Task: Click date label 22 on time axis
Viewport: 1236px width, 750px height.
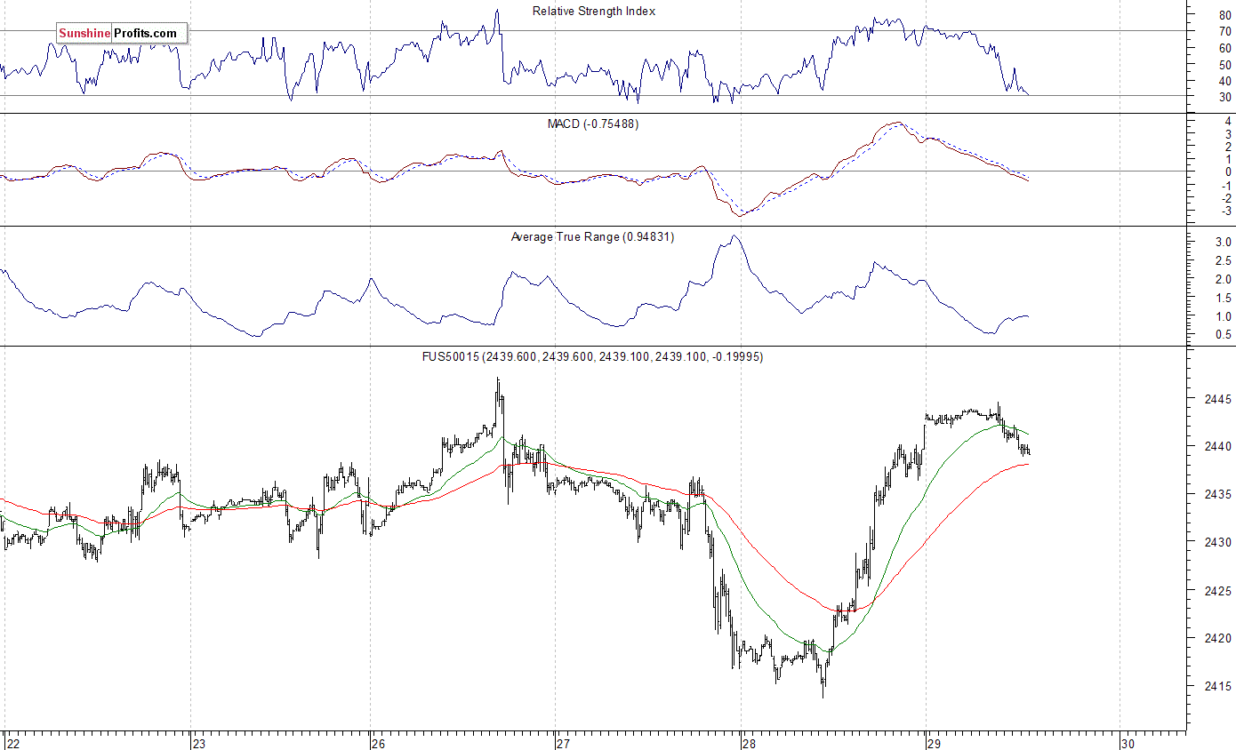Action: point(12,743)
